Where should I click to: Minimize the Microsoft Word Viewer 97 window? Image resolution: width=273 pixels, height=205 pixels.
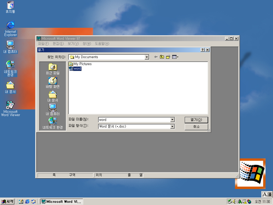pos(227,38)
